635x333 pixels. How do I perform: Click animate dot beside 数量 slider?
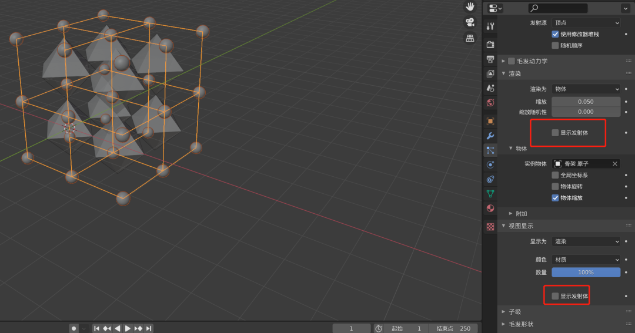coord(626,273)
